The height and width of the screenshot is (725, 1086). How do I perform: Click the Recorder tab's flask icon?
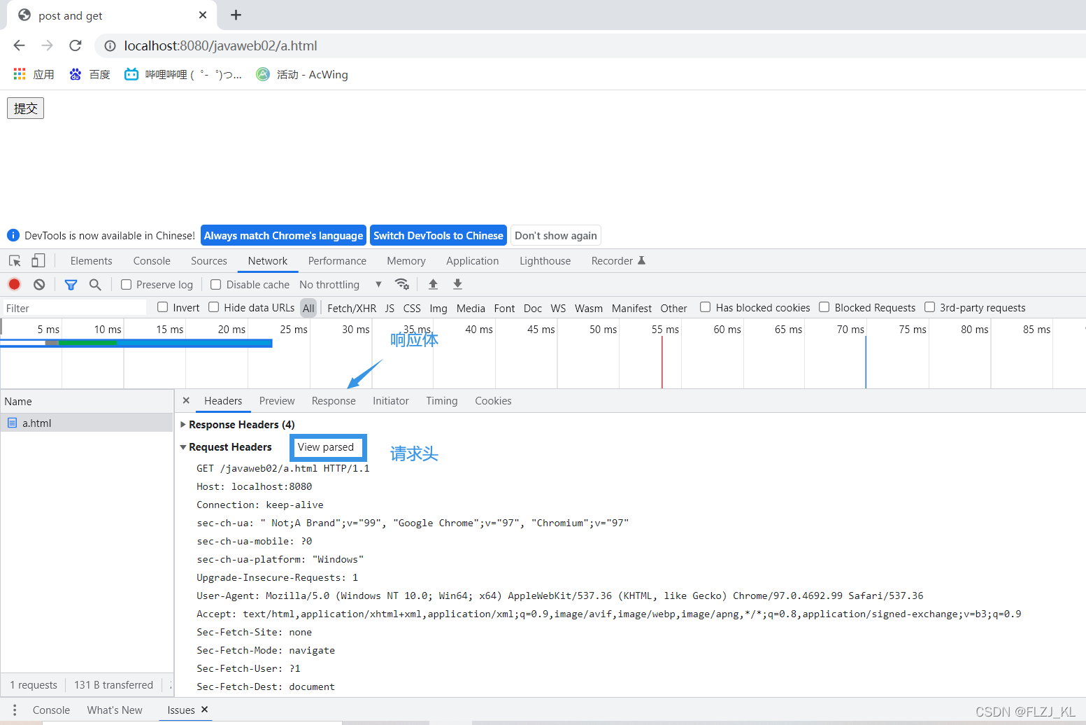tap(641, 260)
